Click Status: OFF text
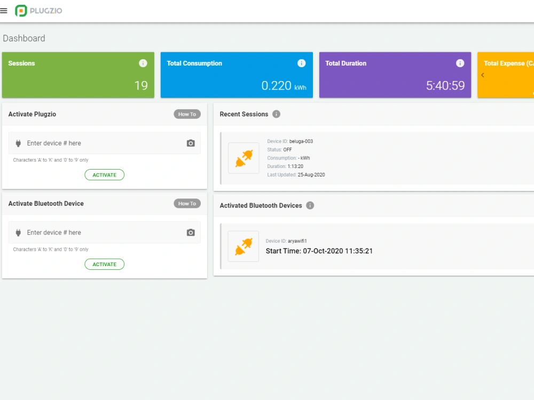 (x=279, y=150)
